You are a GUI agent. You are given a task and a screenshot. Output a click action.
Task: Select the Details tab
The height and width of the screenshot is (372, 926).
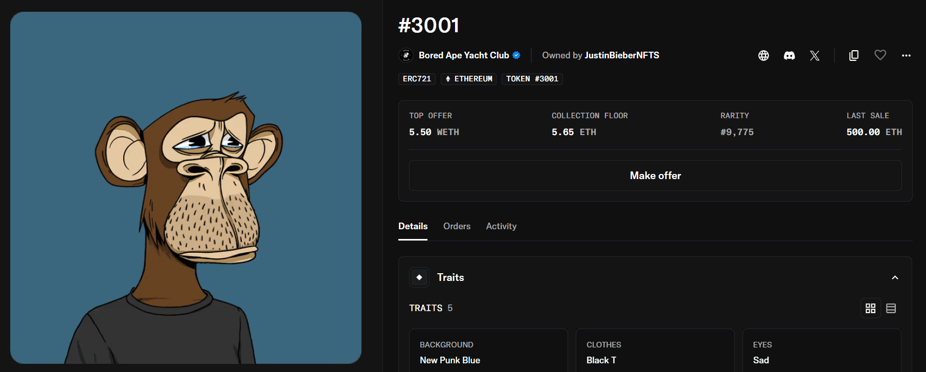tap(413, 226)
